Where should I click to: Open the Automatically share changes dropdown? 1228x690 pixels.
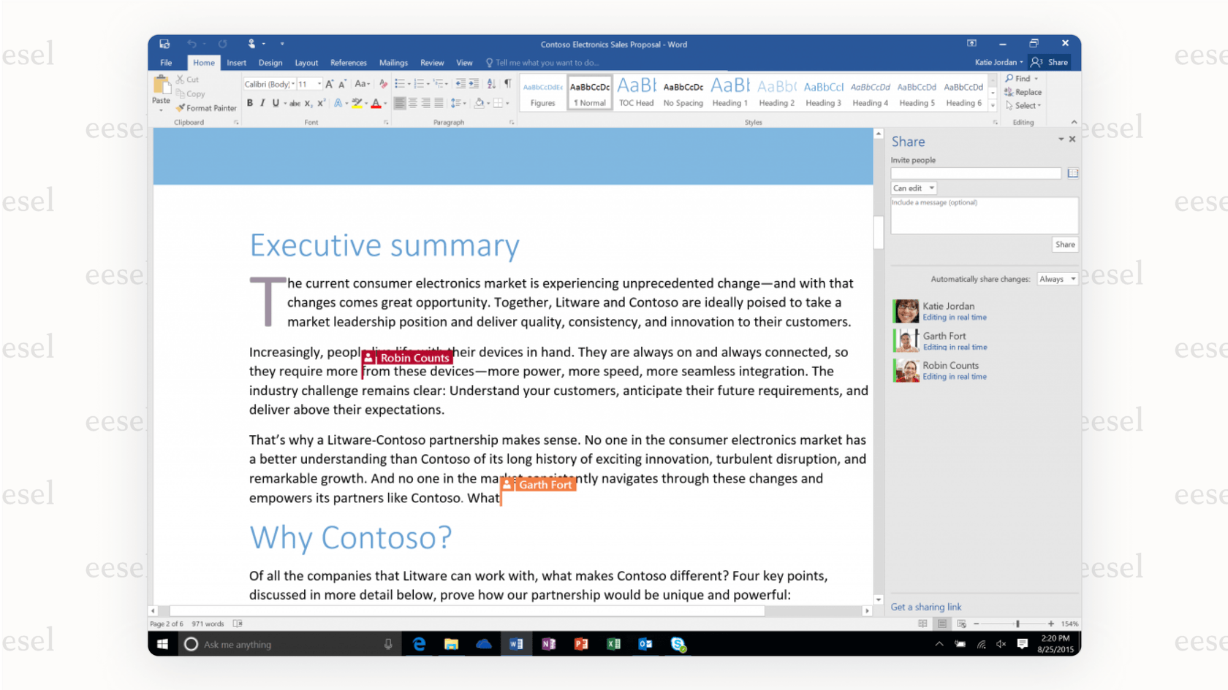click(1057, 278)
